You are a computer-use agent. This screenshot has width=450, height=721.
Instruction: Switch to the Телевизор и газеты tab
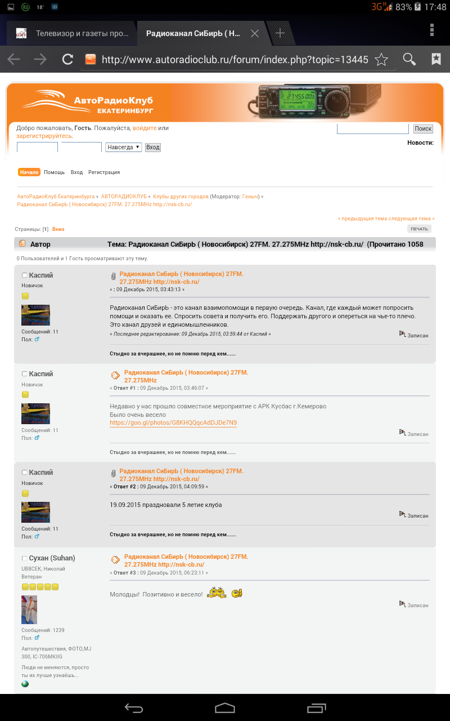coord(73,33)
